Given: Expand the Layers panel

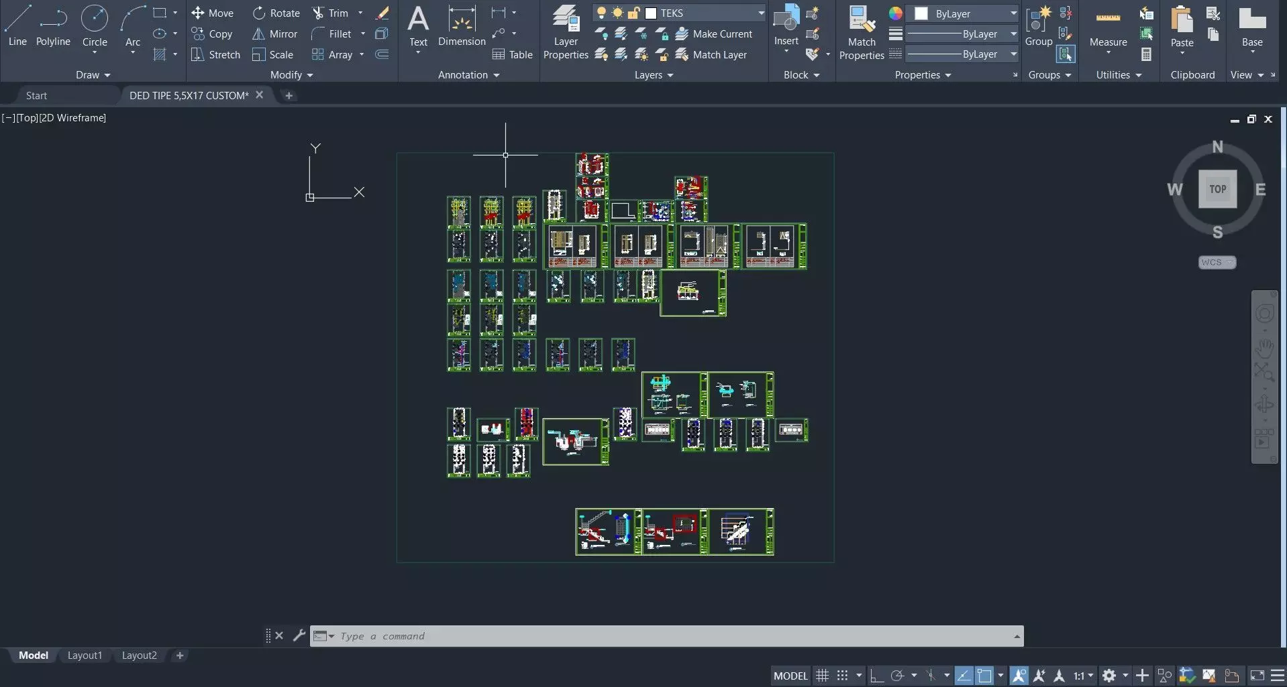Looking at the screenshot, I should pos(654,75).
